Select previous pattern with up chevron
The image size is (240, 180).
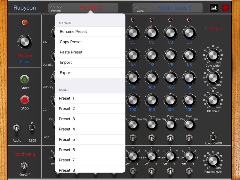[52, 7]
